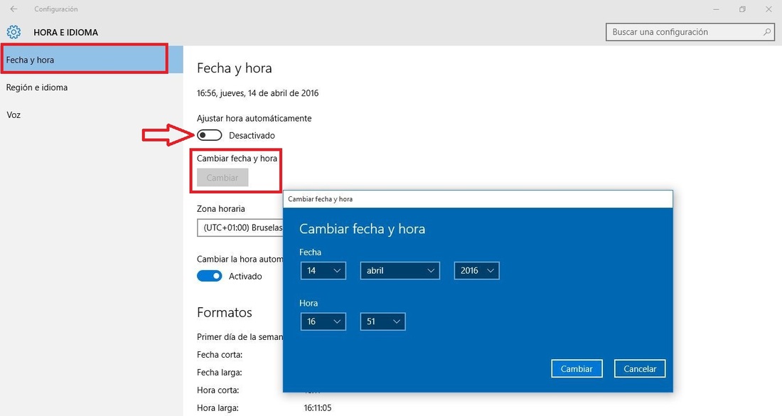The image size is (782, 416).
Task: Turn off the Activado daylight saving toggle
Action: 210,276
